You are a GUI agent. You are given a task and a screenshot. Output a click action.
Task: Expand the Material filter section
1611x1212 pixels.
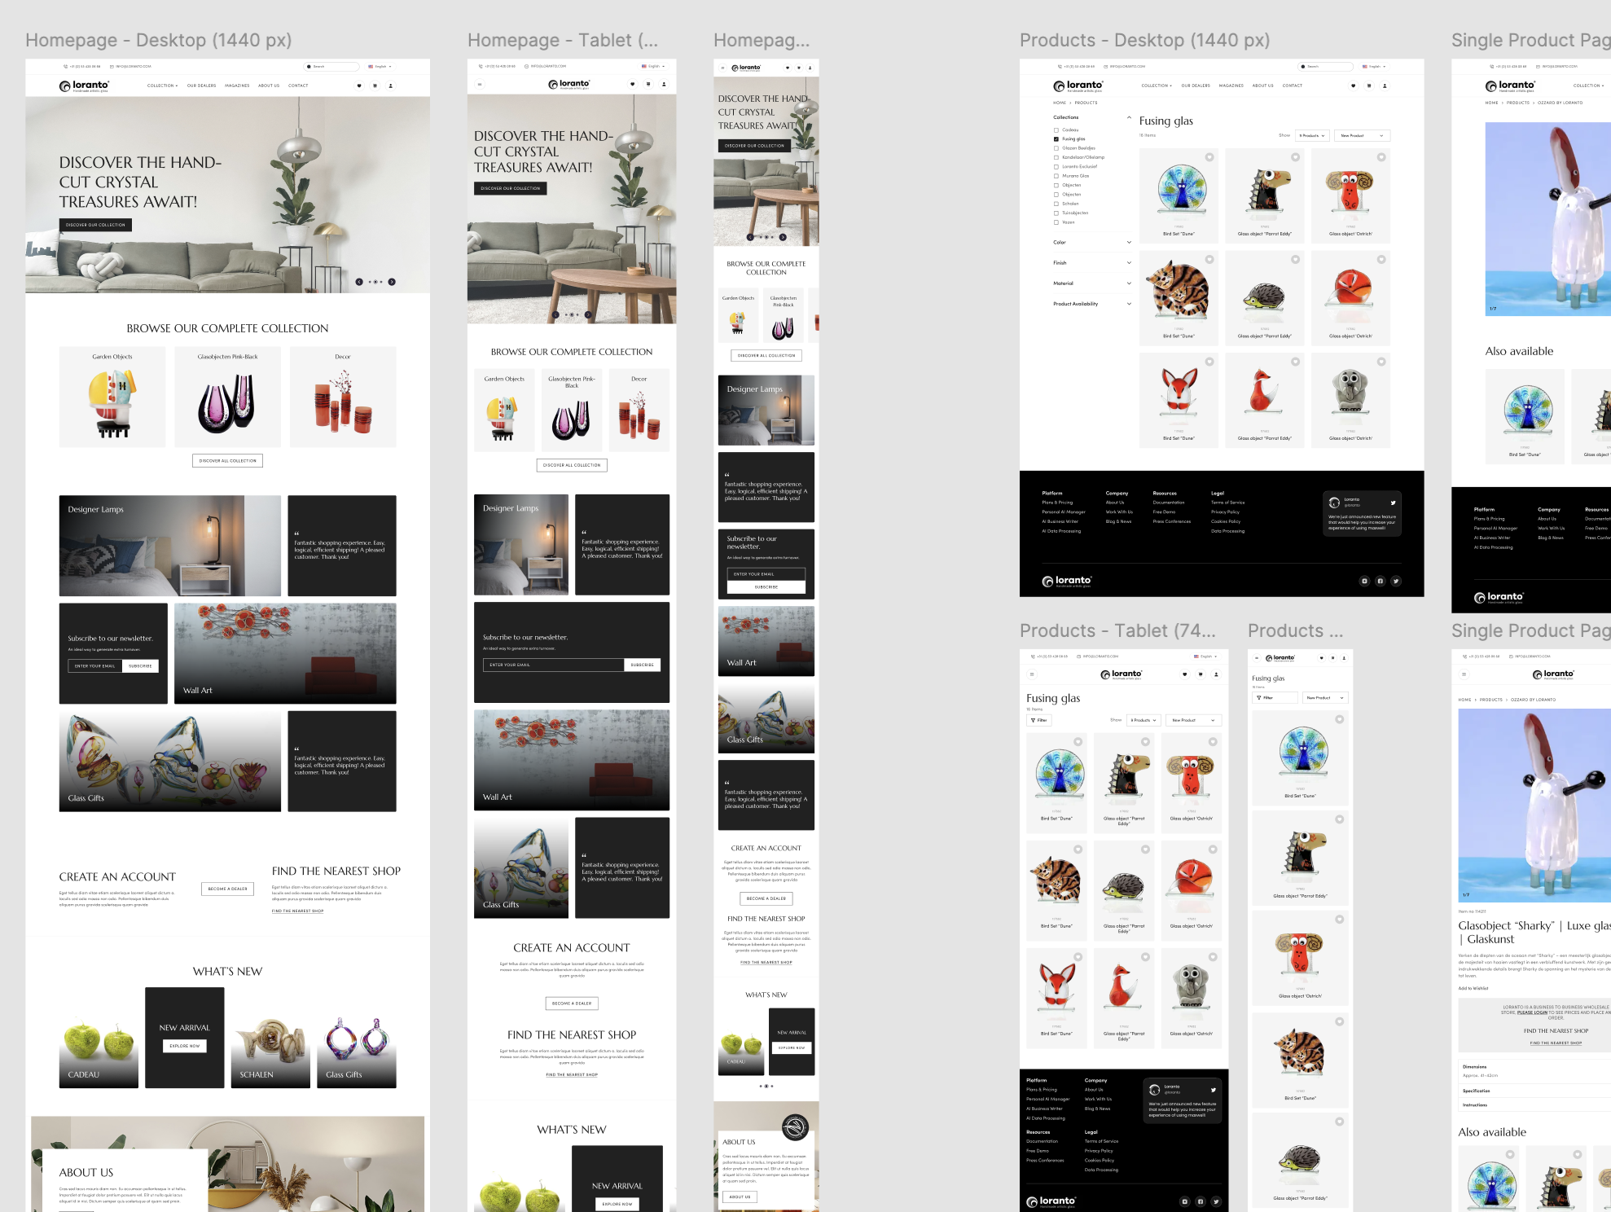tap(1129, 283)
